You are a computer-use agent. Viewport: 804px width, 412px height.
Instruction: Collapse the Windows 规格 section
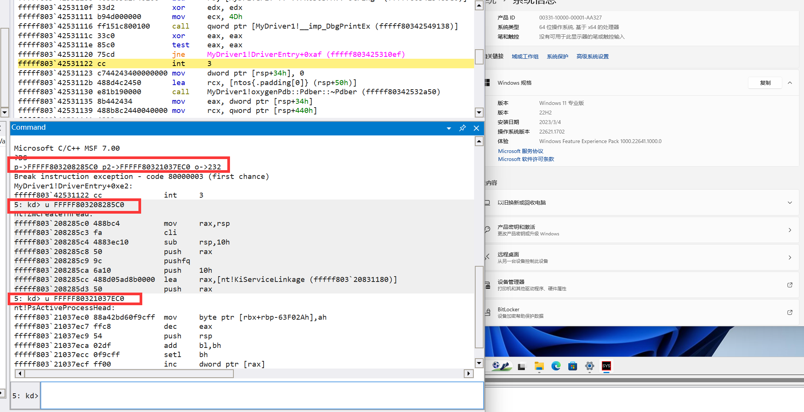(790, 83)
